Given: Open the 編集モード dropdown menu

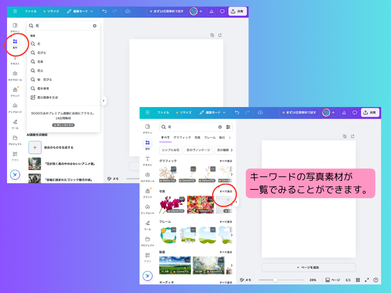Looking at the screenshot, I should coord(213,113).
